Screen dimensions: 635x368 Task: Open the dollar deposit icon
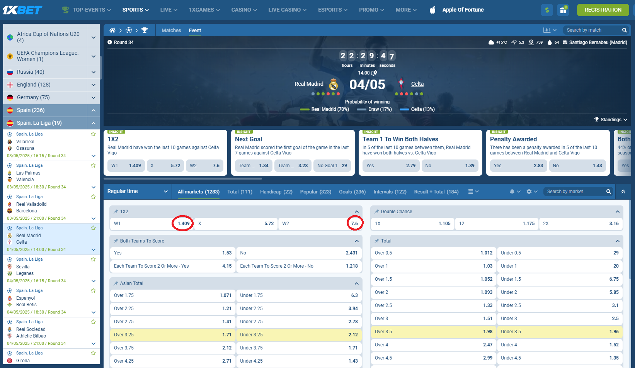(x=546, y=10)
